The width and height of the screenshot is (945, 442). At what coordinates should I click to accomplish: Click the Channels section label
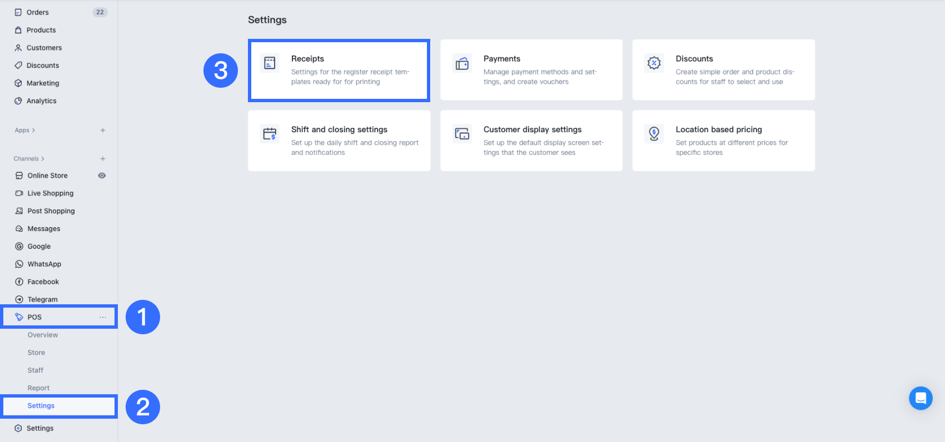[x=26, y=159]
